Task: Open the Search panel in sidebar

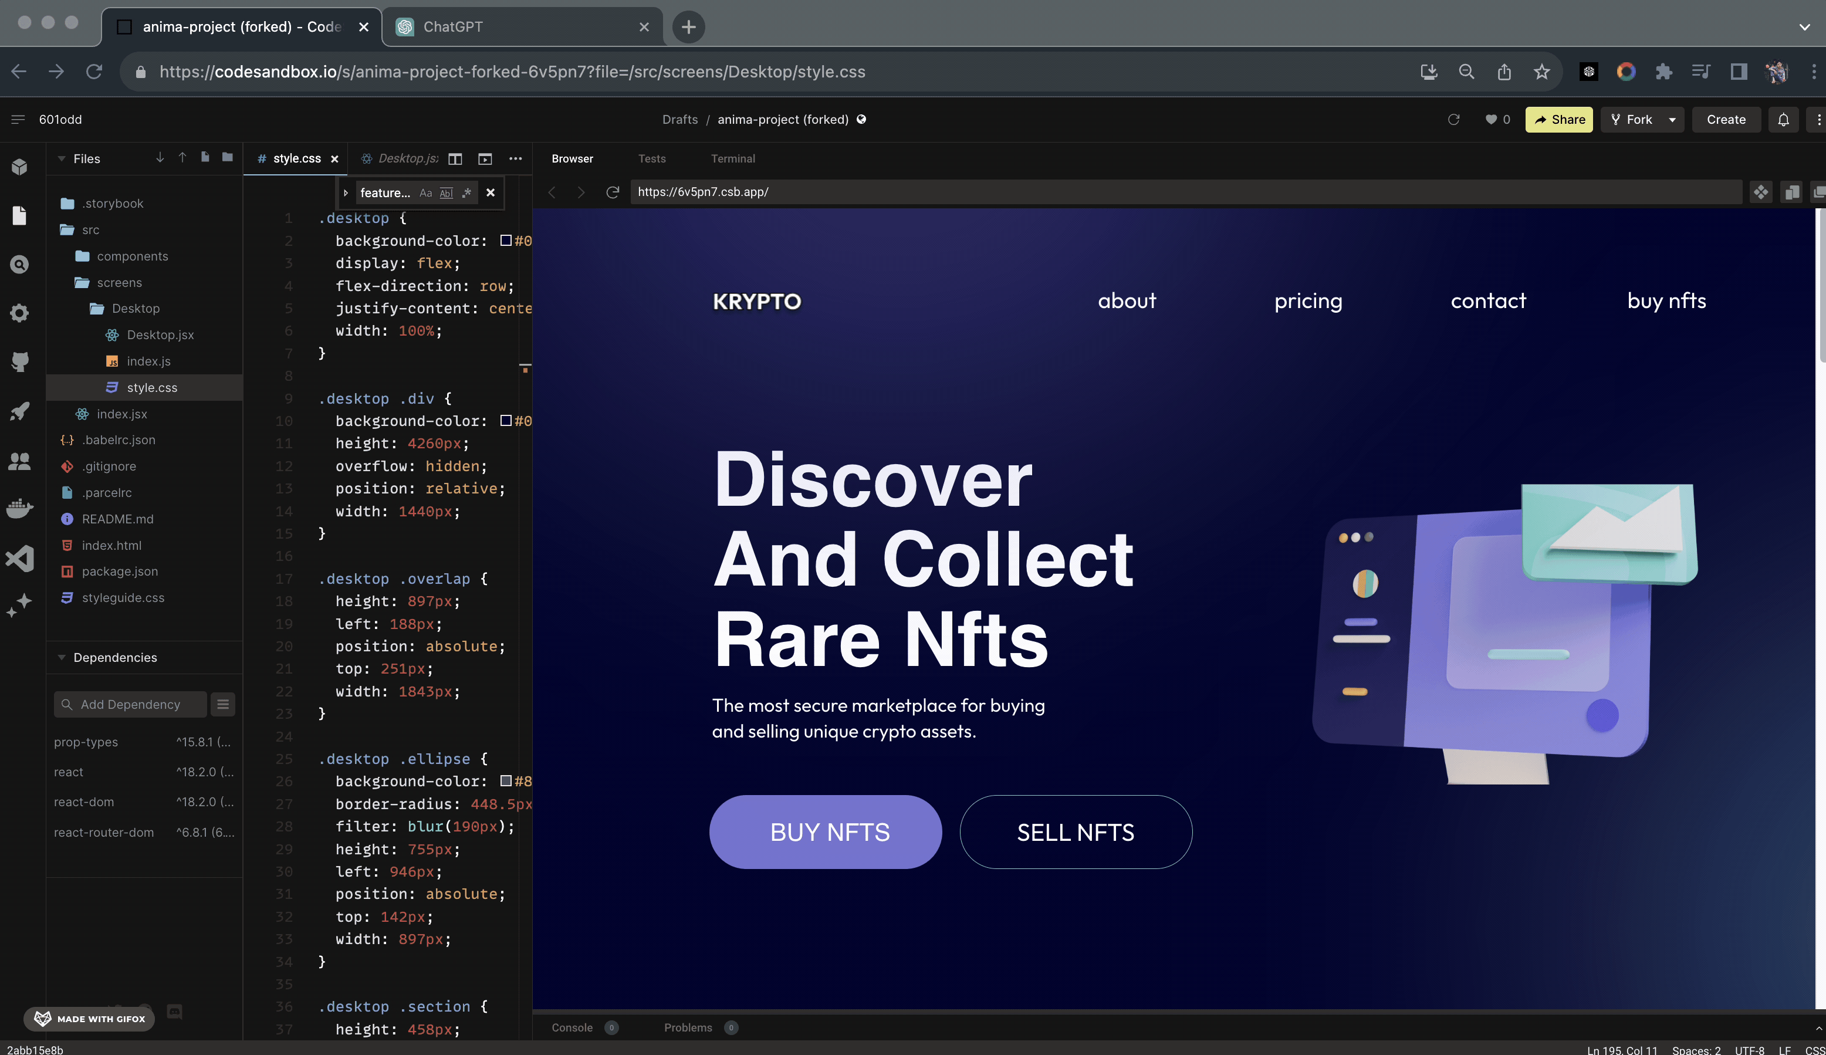Action: click(19, 265)
